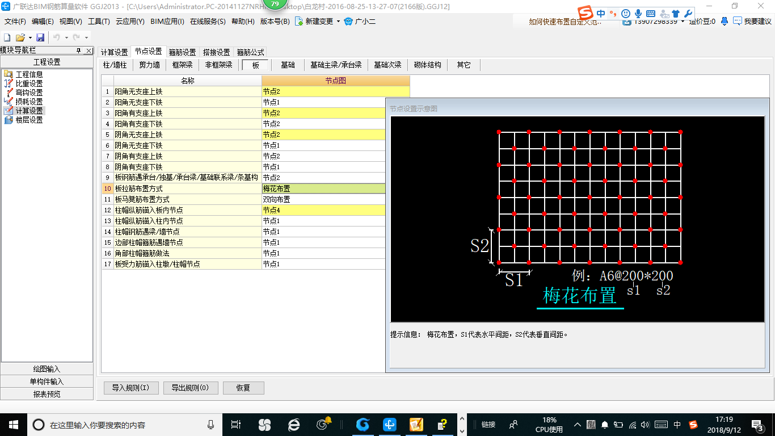Switch to the 箍筋设置 tab

[182, 52]
